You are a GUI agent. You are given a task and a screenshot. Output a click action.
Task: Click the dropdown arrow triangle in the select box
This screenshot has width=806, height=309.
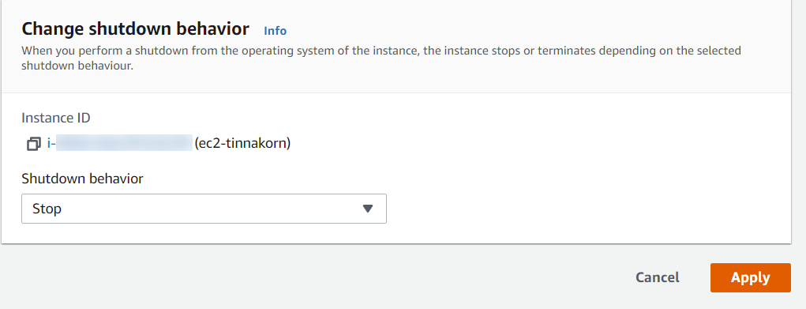coord(368,209)
